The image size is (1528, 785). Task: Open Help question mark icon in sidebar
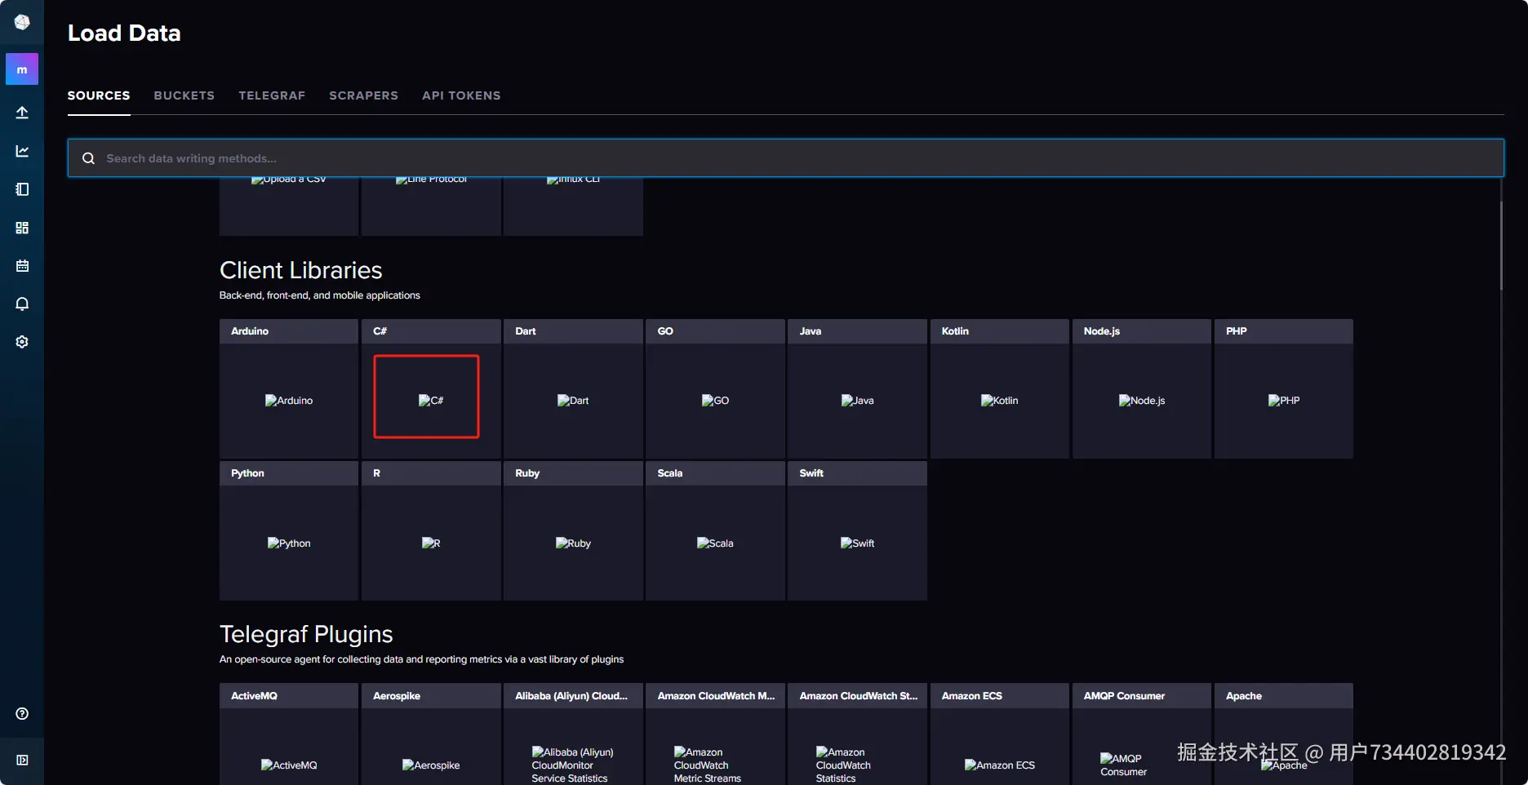coord(22,714)
